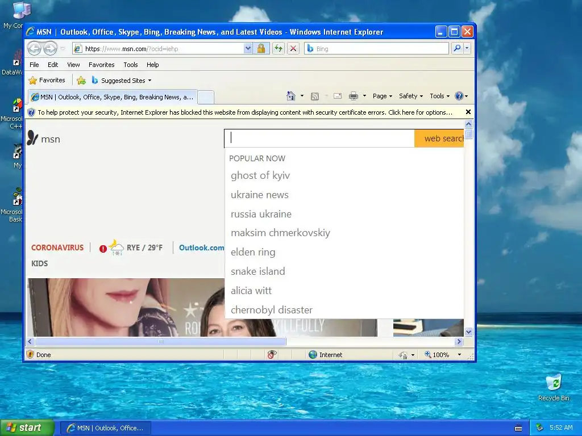Open the KIDS link
582x436 pixels.
(x=39, y=263)
